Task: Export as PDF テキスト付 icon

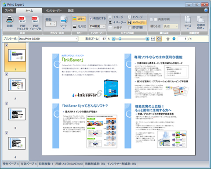Action: [x=22, y=20]
